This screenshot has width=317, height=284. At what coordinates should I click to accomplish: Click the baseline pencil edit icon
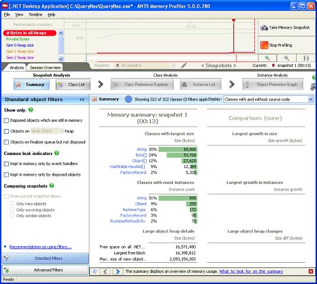tap(184, 65)
